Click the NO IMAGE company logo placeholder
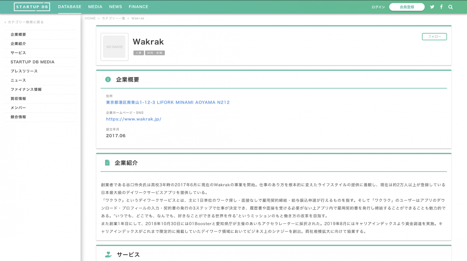The width and height of the screenshot is (467, 261). click(114, 47)
